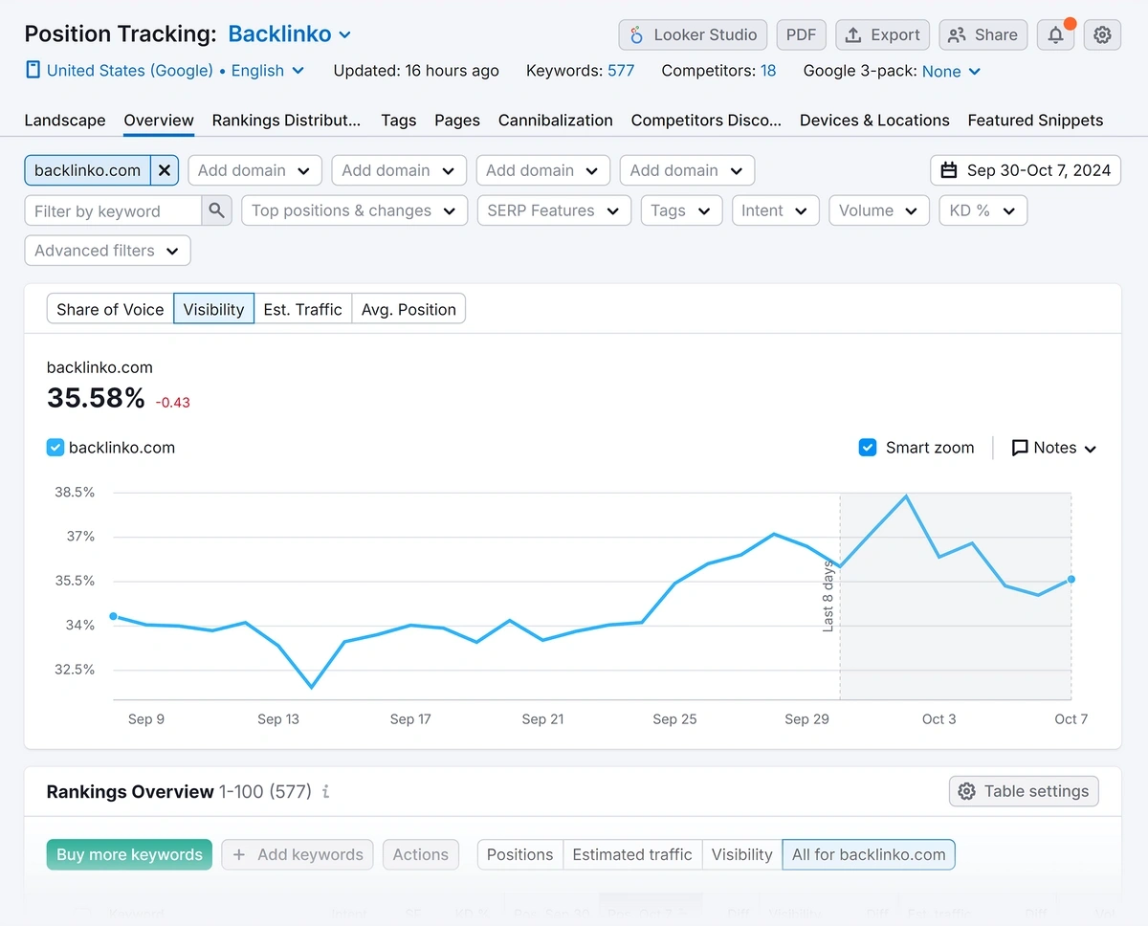The image size is (1148, 926).
Task: Open Table settings
Action: pyautogui.click(x=1025, y=791)
